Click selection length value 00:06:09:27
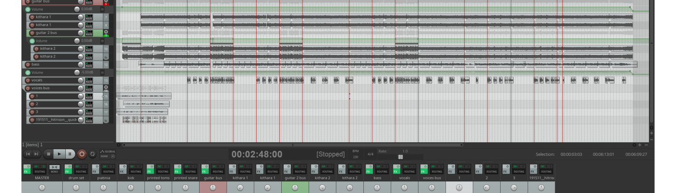 [636, 154]
